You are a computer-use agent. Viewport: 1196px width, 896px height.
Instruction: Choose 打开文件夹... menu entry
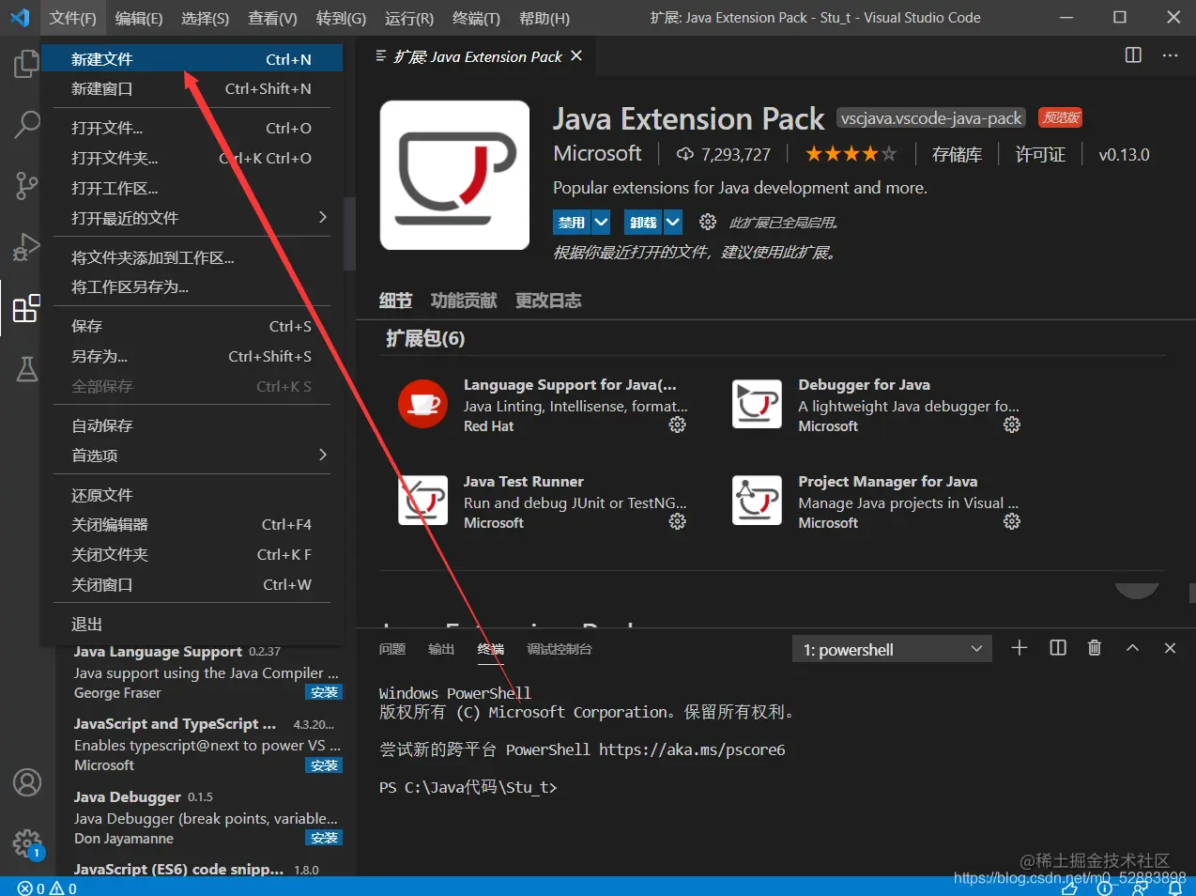pos(192,158)
